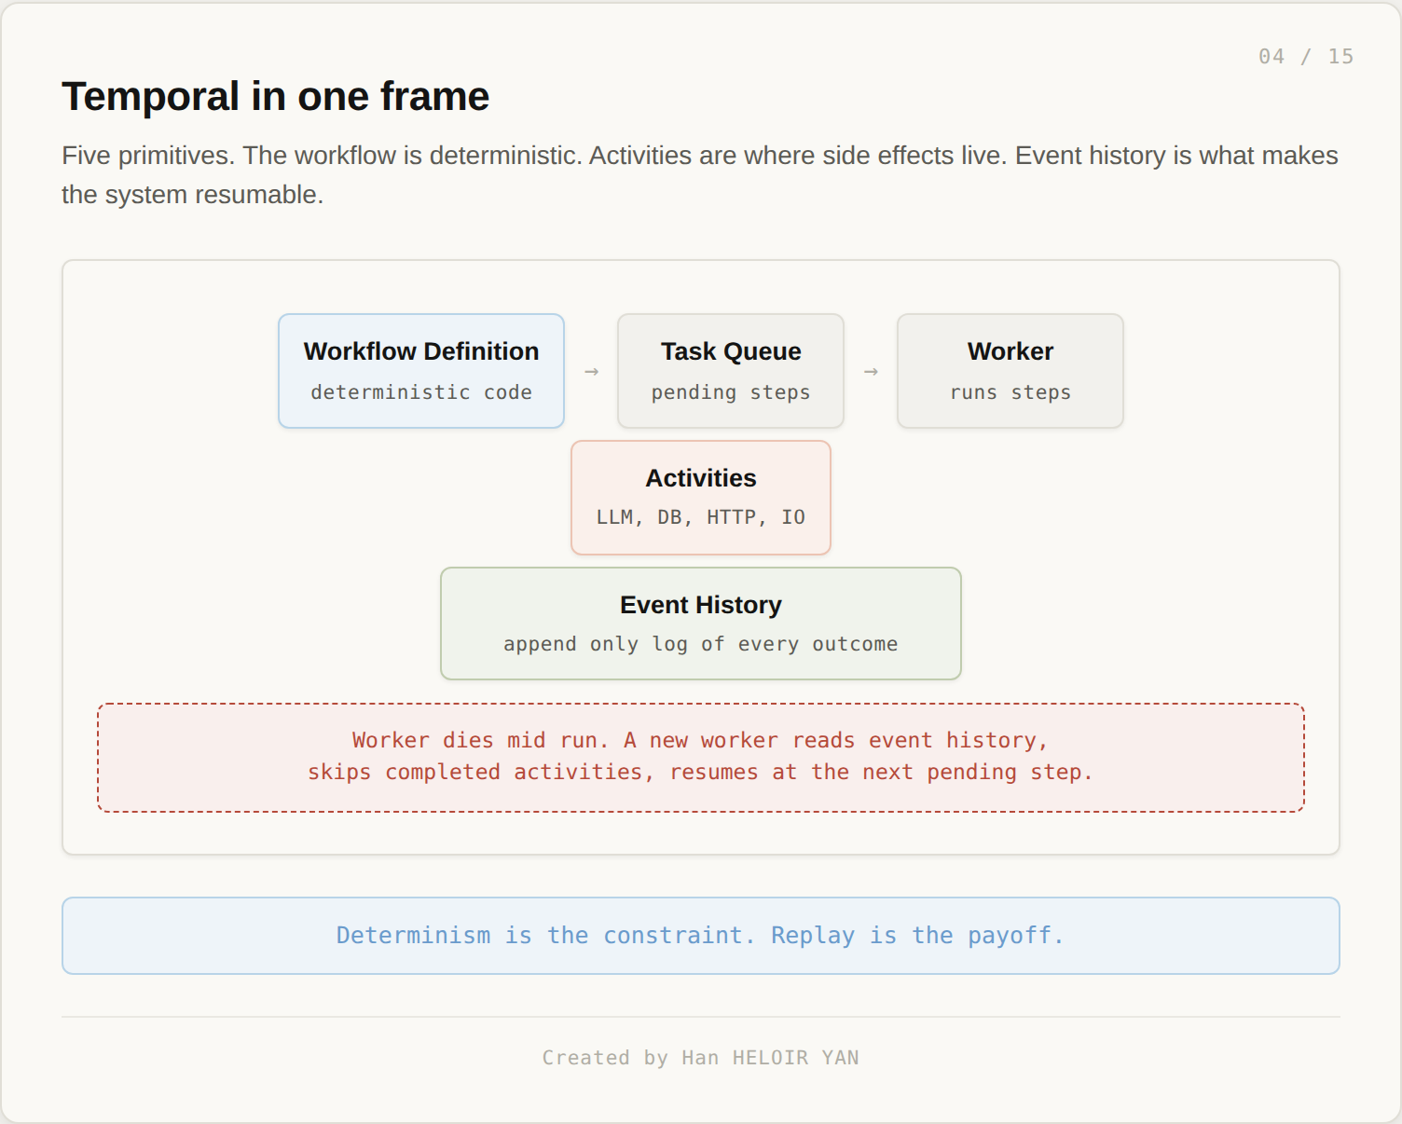Select the Task Queue box
This screenshot has height=1124, width=1402.
731,371
